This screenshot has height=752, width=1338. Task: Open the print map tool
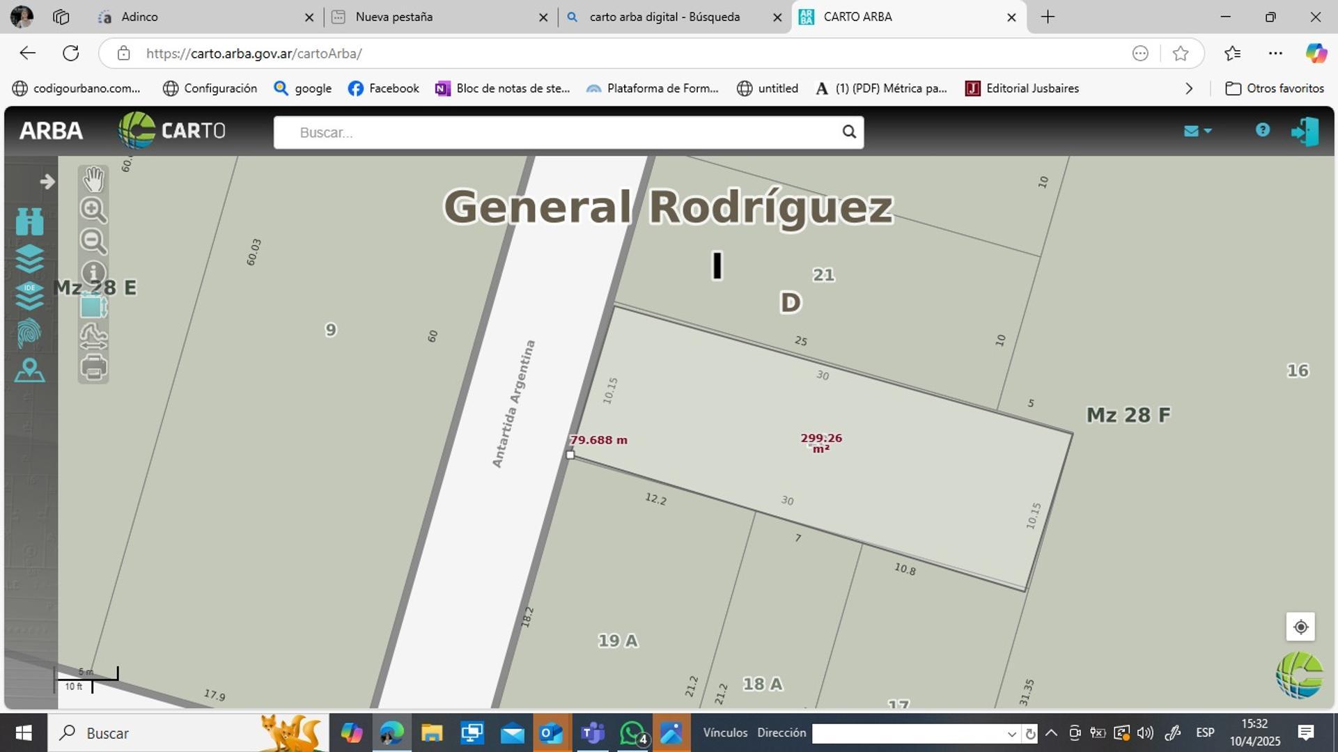click(x=93, y=367)
